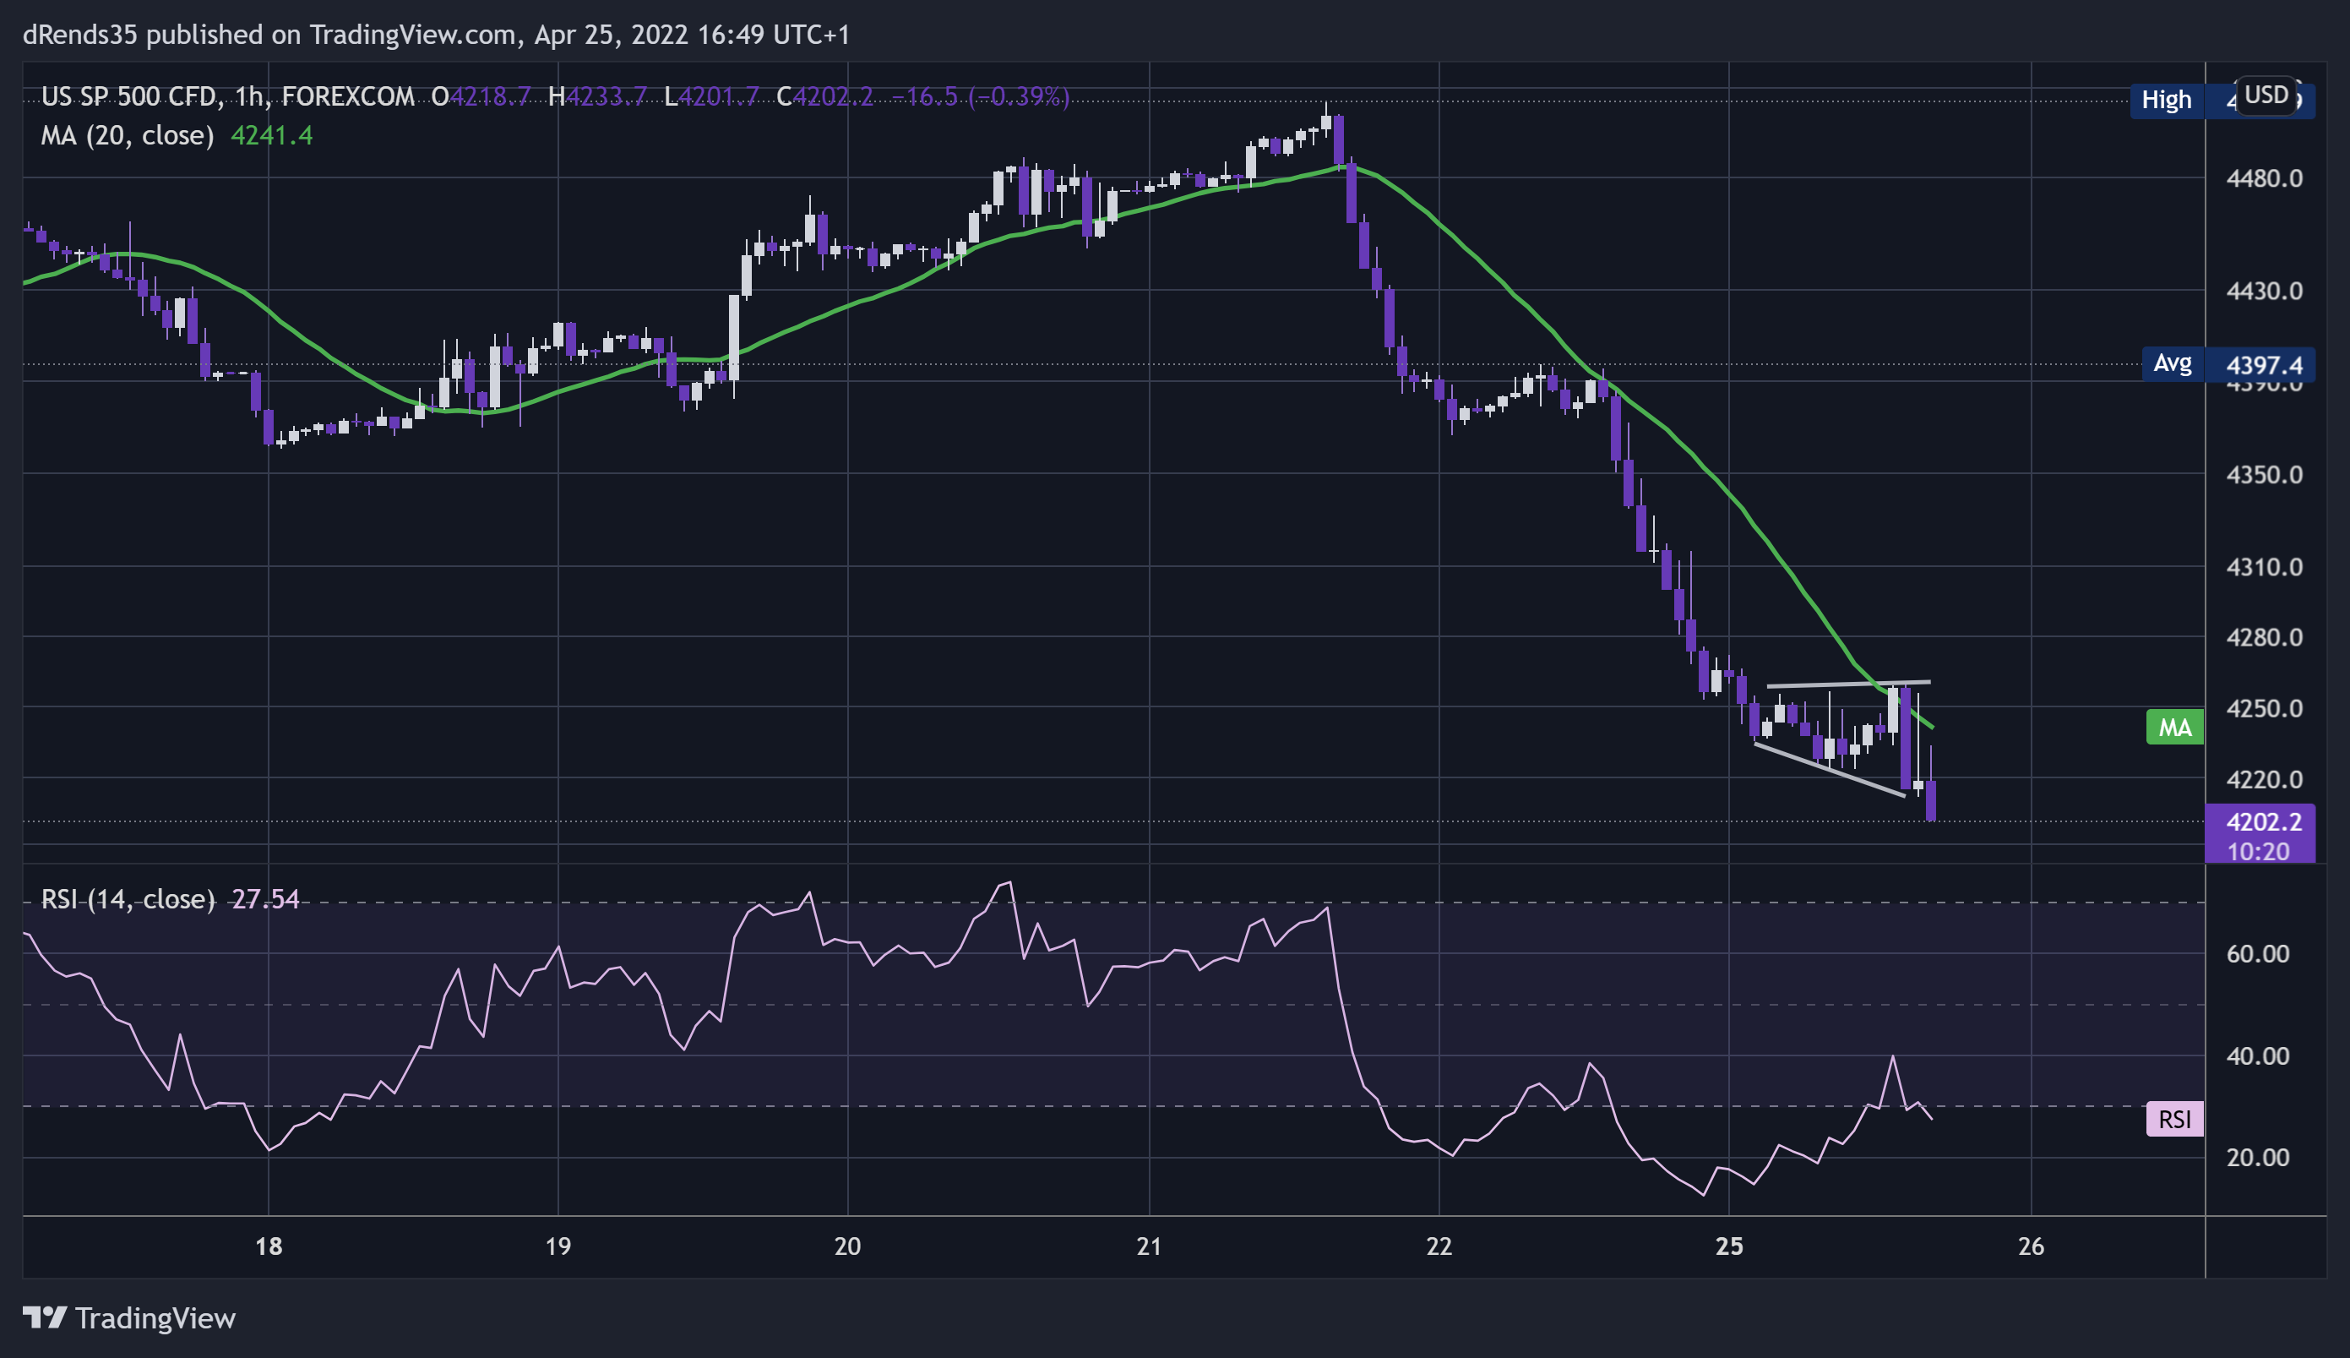The width and height of the screenshot is (2350, 1358).
Task: Click date label 18 on time axis
Action: (x=269, y=1246)
